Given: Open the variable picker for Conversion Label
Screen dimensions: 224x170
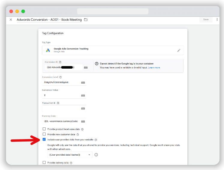Looking at the screenshot, I should coord(83,82).
